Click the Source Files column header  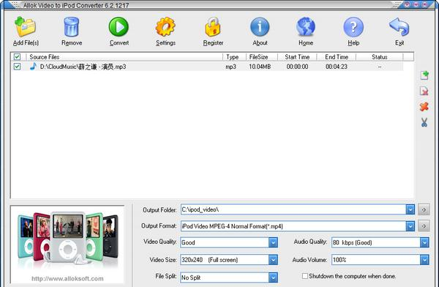(x=124, y=57)
